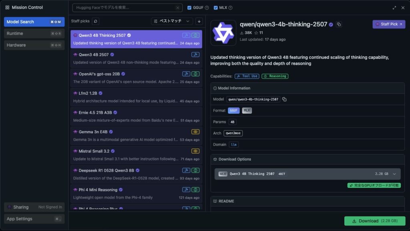Copy the model identifier in Model Information
Screen dimensions: 410x231
[284, 99]
